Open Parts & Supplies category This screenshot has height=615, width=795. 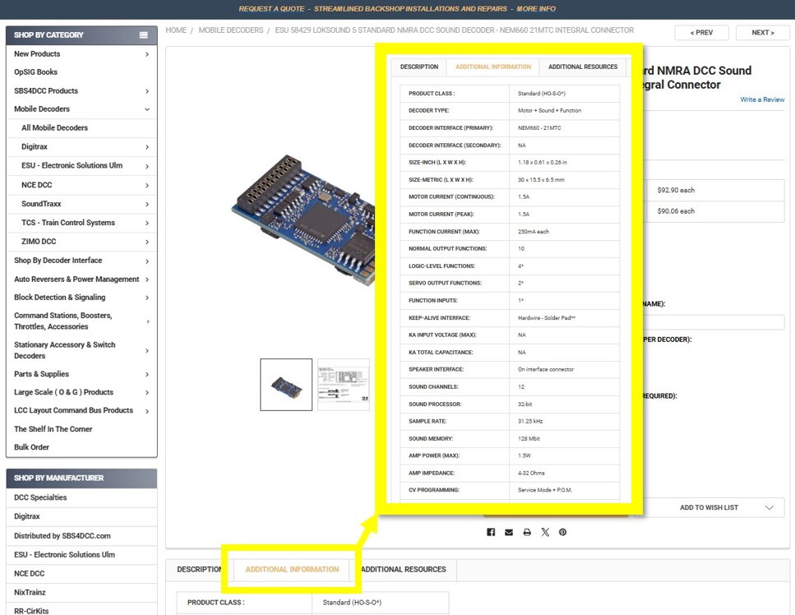click(x=41, y=373)
